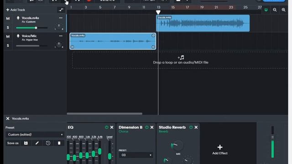Click the Chorus label under Dimension B

tap(124, 132)
